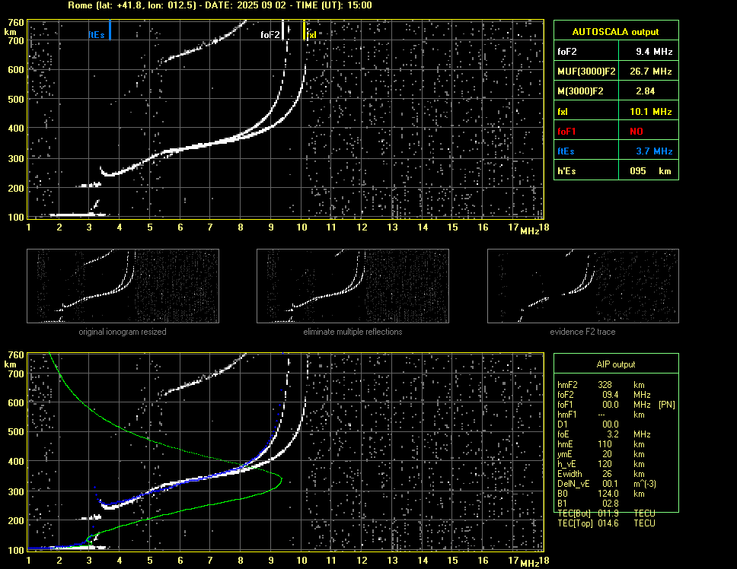Click the 9.4 MHz foF2 value in the AUTOSCALA table
Viewport: 737px width, 569px height.
pyautogui.click(x=649, y=51)
